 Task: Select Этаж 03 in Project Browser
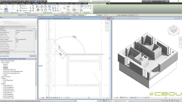tap(5, 64)
